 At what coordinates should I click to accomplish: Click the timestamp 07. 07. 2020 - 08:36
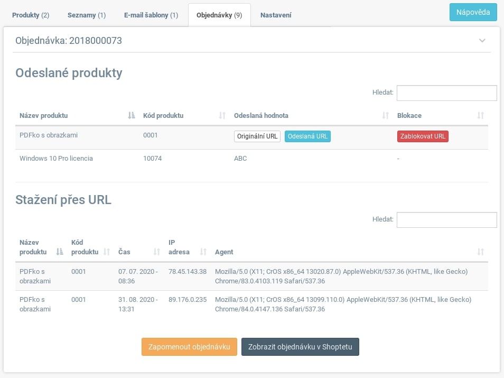[138, 276]
